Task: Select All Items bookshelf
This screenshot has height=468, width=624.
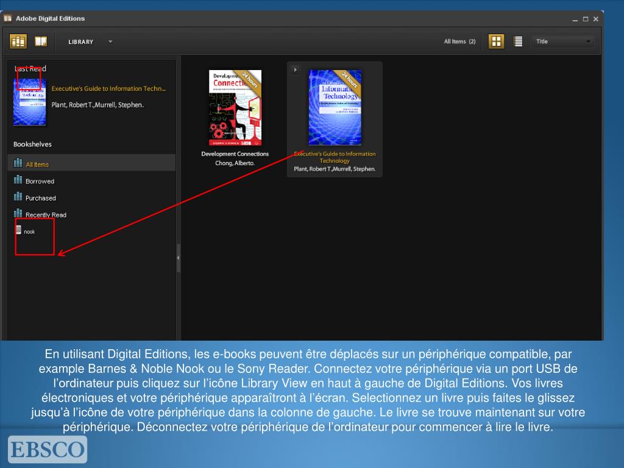Action: click(x=91, y=163)
